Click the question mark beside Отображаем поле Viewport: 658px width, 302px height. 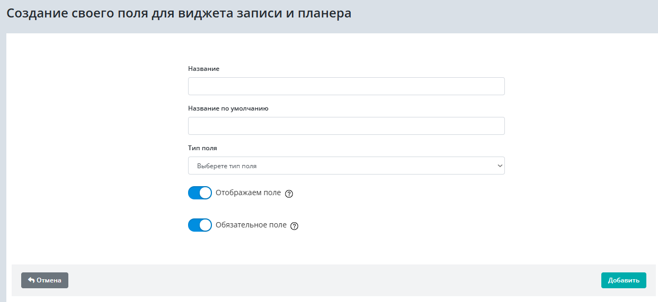[289, 194]
